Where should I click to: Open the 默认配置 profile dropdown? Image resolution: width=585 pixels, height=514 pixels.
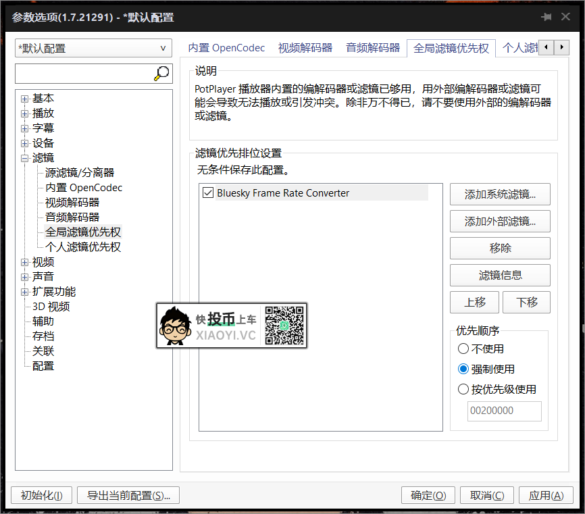click(93, 48)
